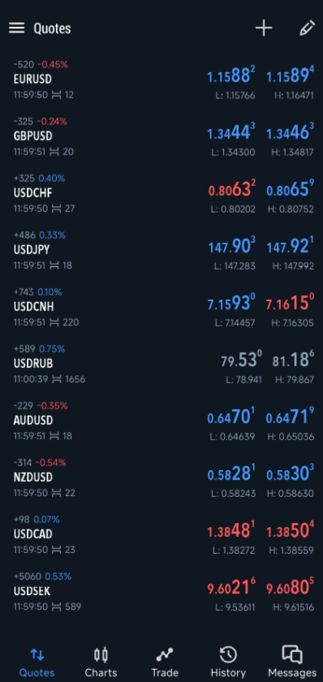Image resolution: width=323 pixels, height=682 pixels.
Task: Select USDCNH symbol row
Action: point(161,307)
